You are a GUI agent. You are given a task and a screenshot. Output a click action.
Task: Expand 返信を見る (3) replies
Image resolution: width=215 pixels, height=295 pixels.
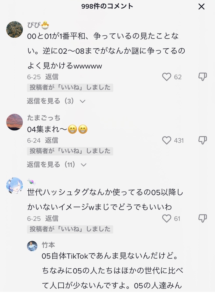[56, 101]
